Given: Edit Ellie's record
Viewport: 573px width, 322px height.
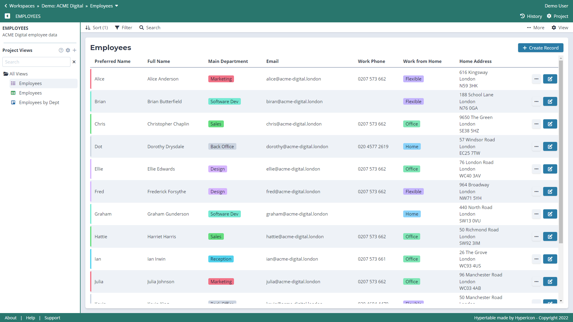Looking at the screenshot, I should coord(550,169).
